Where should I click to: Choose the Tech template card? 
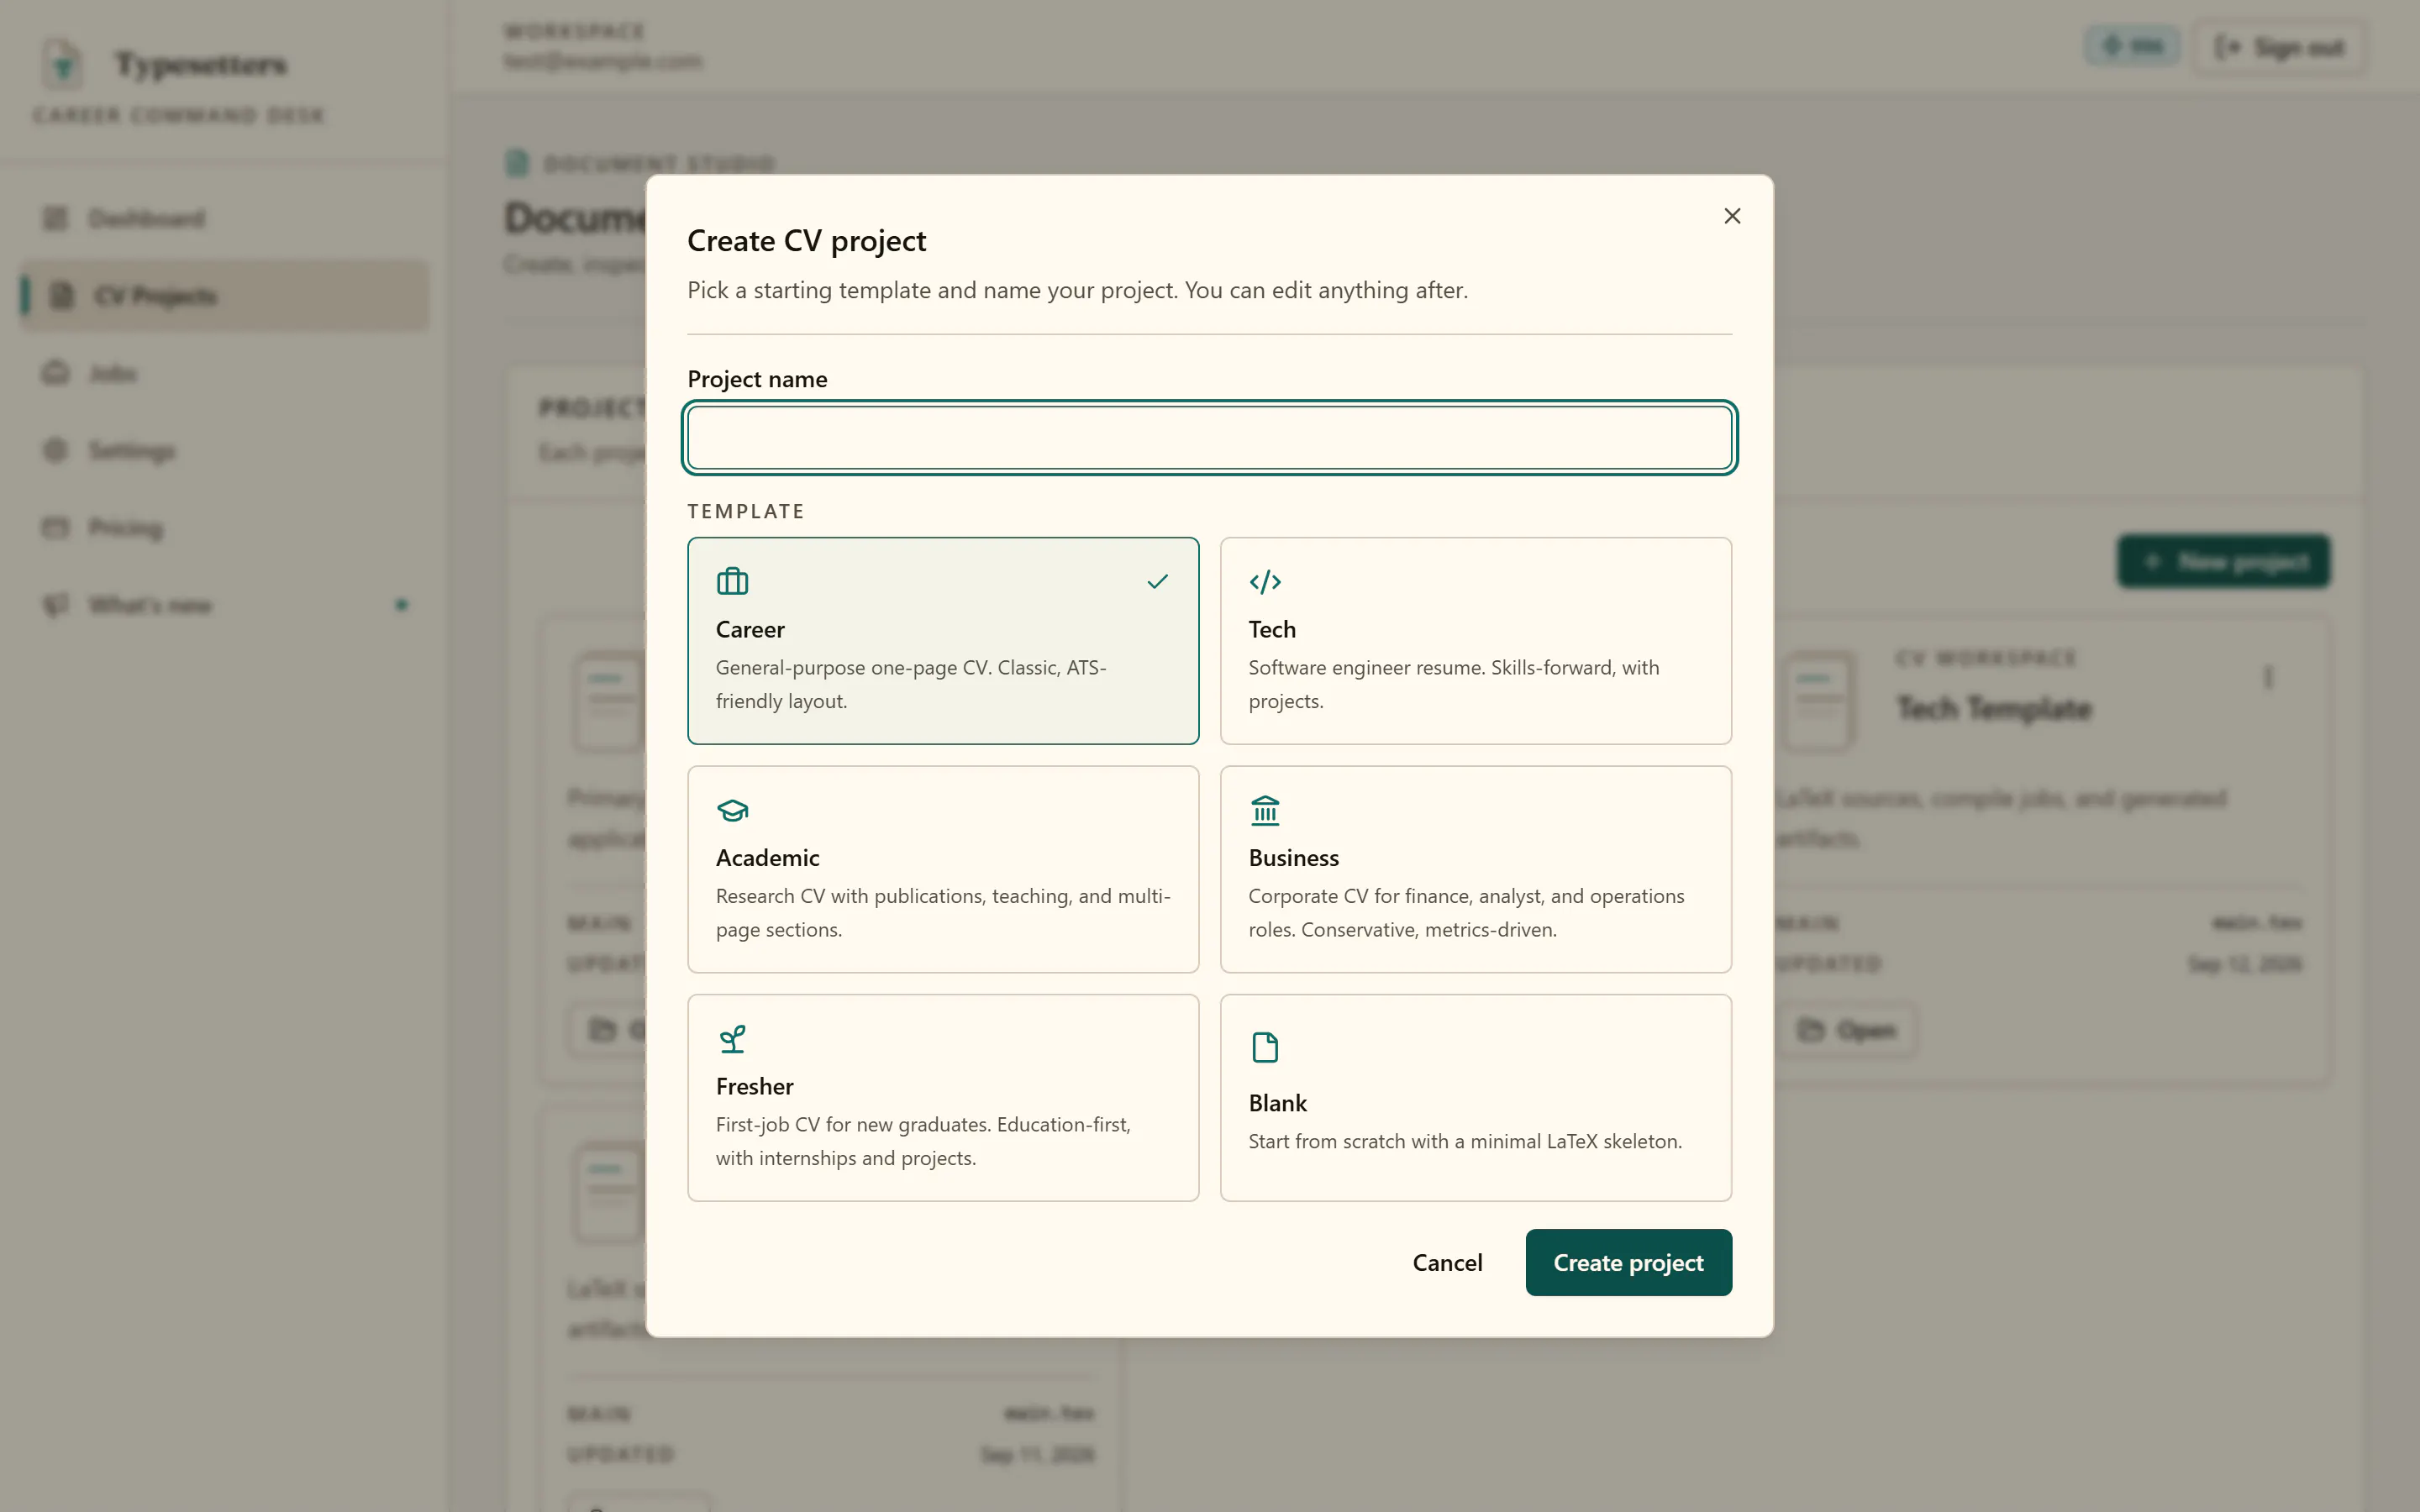(1475, 641)
